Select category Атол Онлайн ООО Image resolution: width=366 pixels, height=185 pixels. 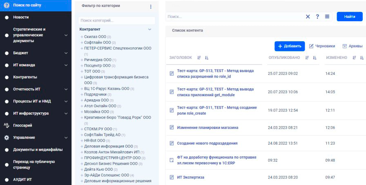(100, 106)
